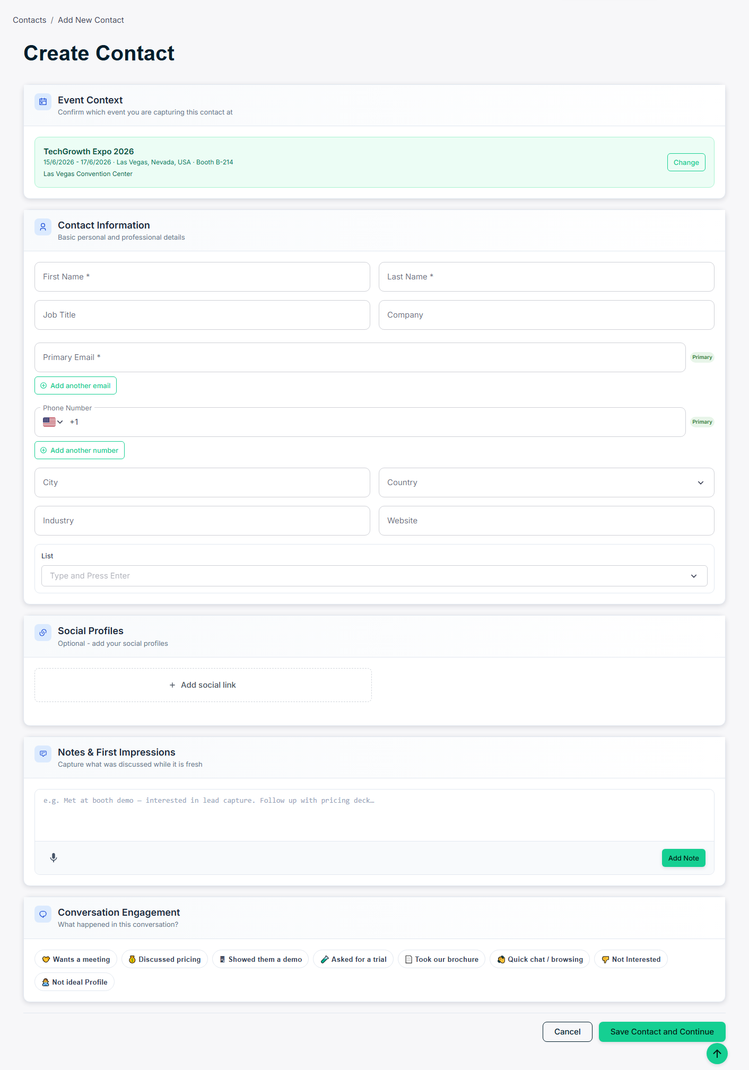
Task: Focus the Industry field
Action: coord(202,521)
